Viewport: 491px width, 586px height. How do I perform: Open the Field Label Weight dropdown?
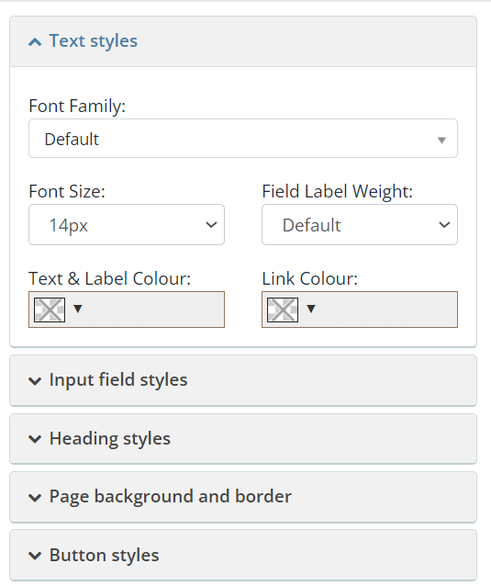(x=360, y=225)
